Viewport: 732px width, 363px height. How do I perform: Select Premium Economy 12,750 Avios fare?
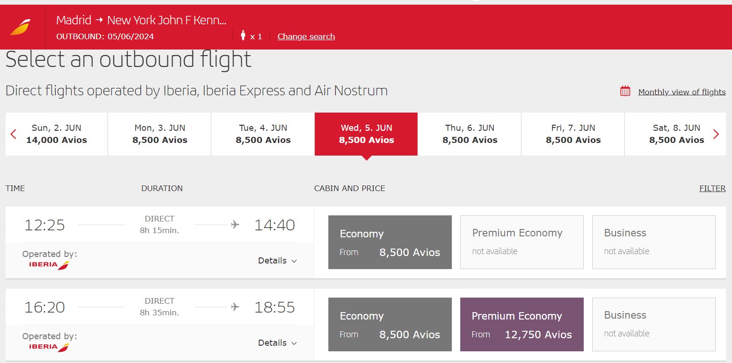[x=522, y=324]
